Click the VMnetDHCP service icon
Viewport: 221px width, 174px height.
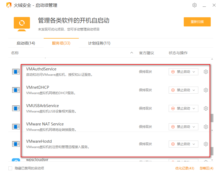(x=16, y=90)
